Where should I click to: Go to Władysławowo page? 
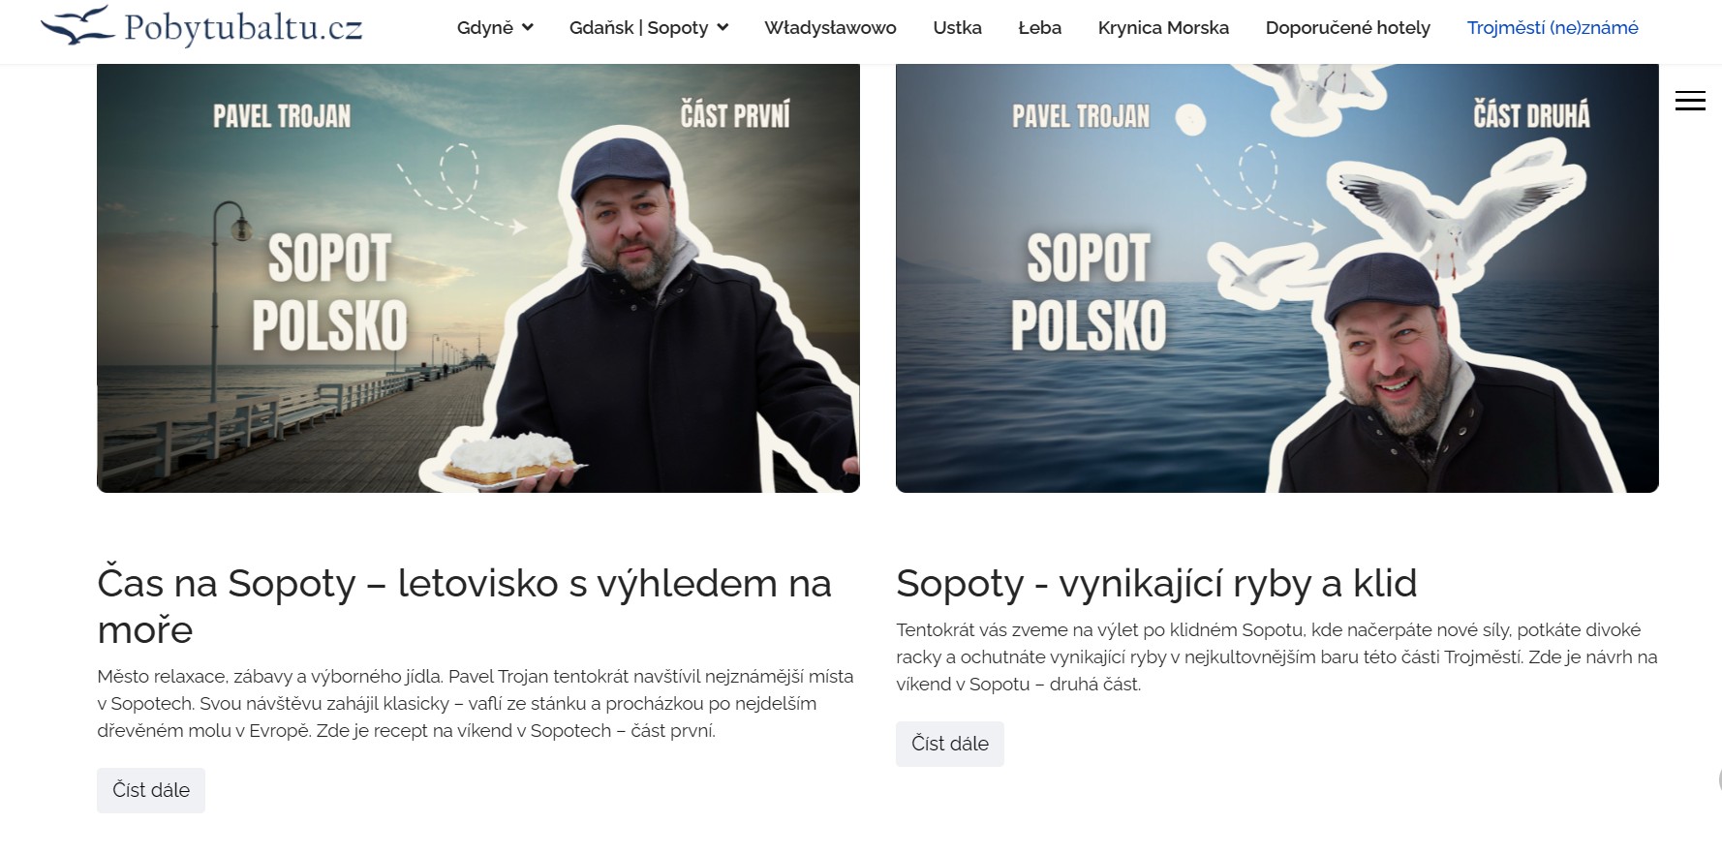830,28
